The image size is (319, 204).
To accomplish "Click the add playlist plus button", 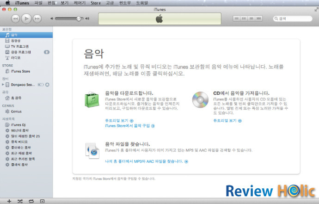I will click(x=9, y=201).
